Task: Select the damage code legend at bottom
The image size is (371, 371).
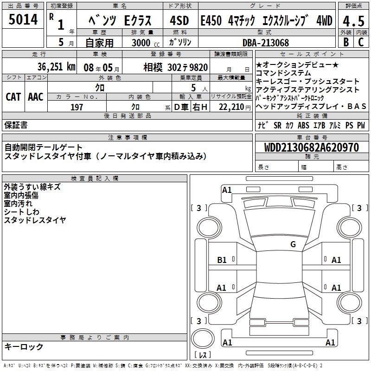Action: (x=163, y=366)
